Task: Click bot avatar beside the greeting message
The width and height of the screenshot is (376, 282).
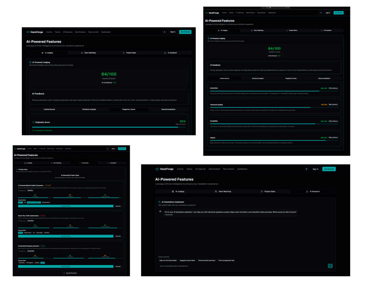Action: (161, 211)
